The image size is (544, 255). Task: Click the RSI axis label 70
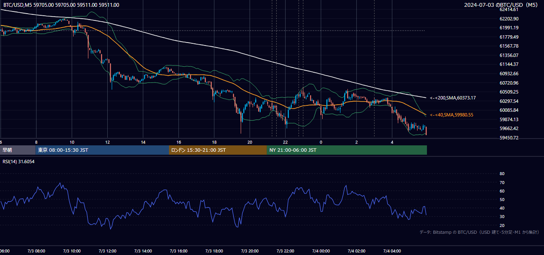pos(502,182)
